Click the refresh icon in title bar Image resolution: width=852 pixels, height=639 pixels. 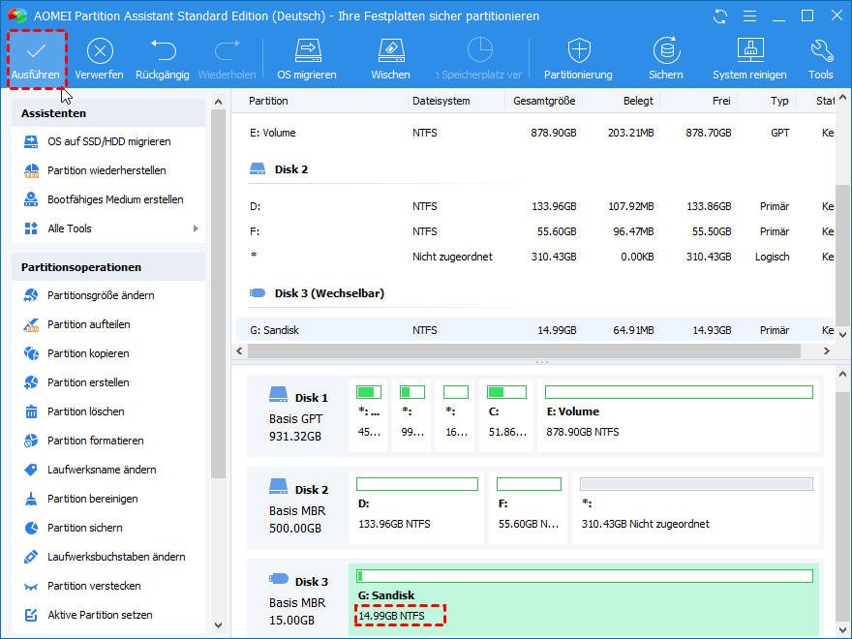[719, 16]
